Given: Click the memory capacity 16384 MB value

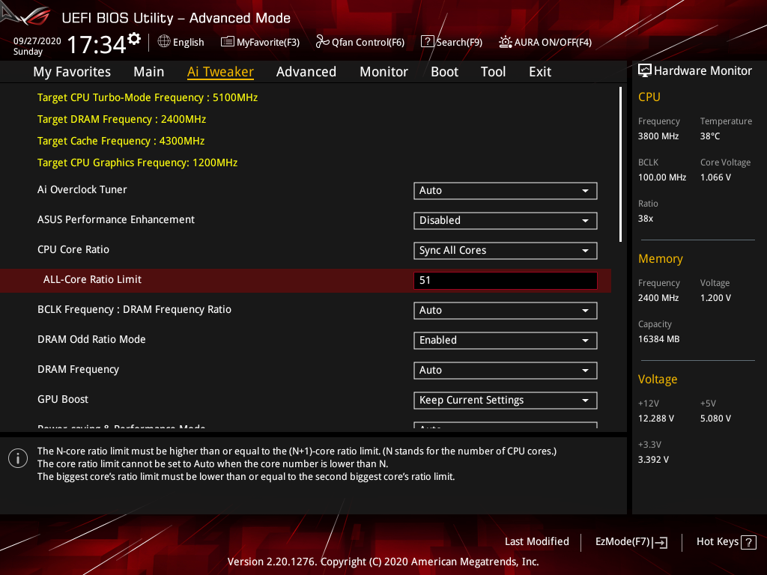Looking at the screenshot, I should [658, 339].
